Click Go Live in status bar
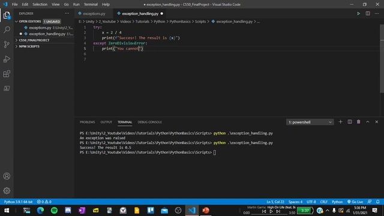Image resolution: width=384 pixels, height=216 pixels. [355, 202]
